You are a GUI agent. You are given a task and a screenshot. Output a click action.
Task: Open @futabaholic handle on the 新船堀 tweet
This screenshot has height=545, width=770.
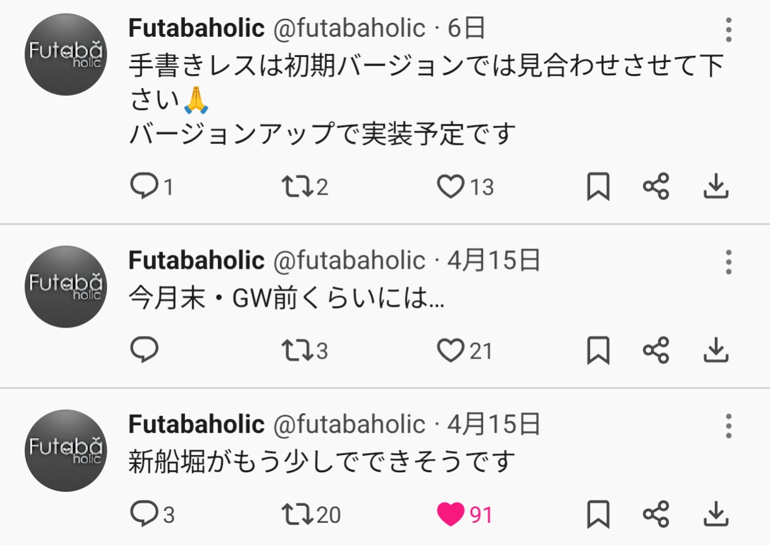click(349, 424)
